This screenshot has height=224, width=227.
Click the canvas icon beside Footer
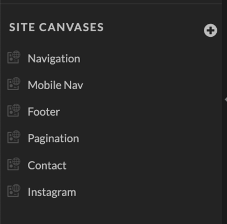coord(14,110)
